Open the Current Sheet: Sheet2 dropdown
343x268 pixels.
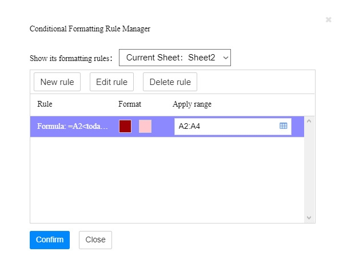click(175, 58)
